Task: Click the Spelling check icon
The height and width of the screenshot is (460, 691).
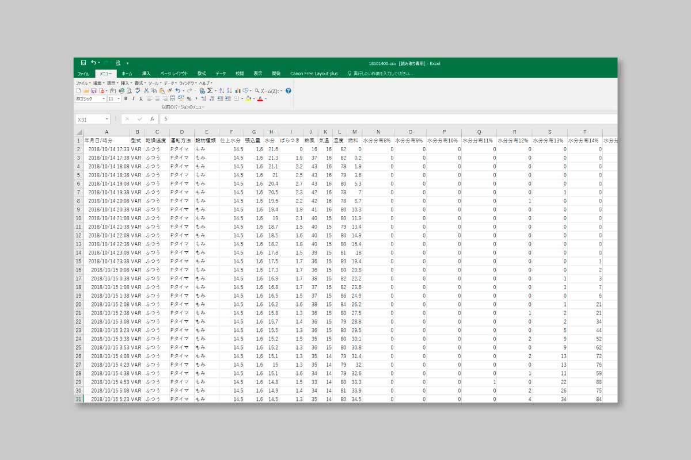Action: pyautogui.click(x=138, y=91)
